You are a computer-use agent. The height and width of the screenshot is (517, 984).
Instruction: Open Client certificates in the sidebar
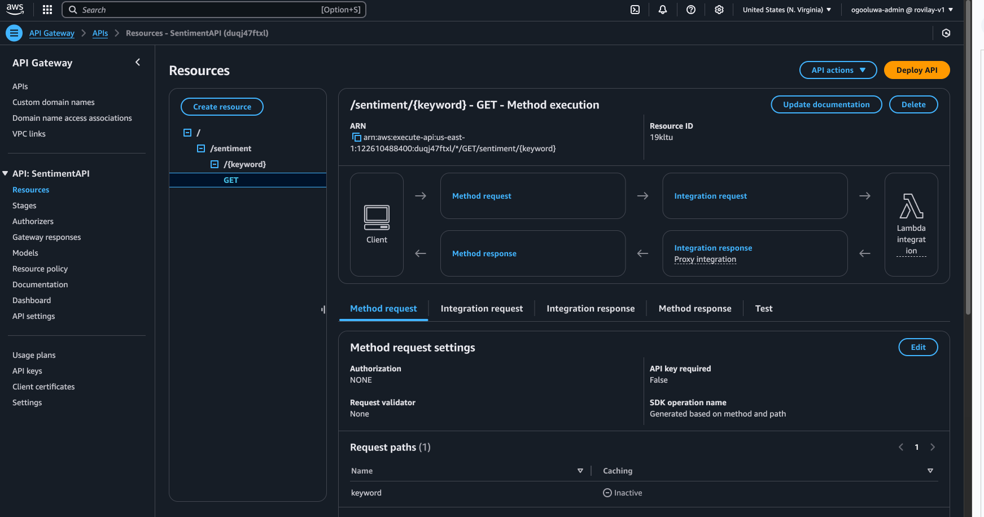pyautogui.click(x=43, y=387)
